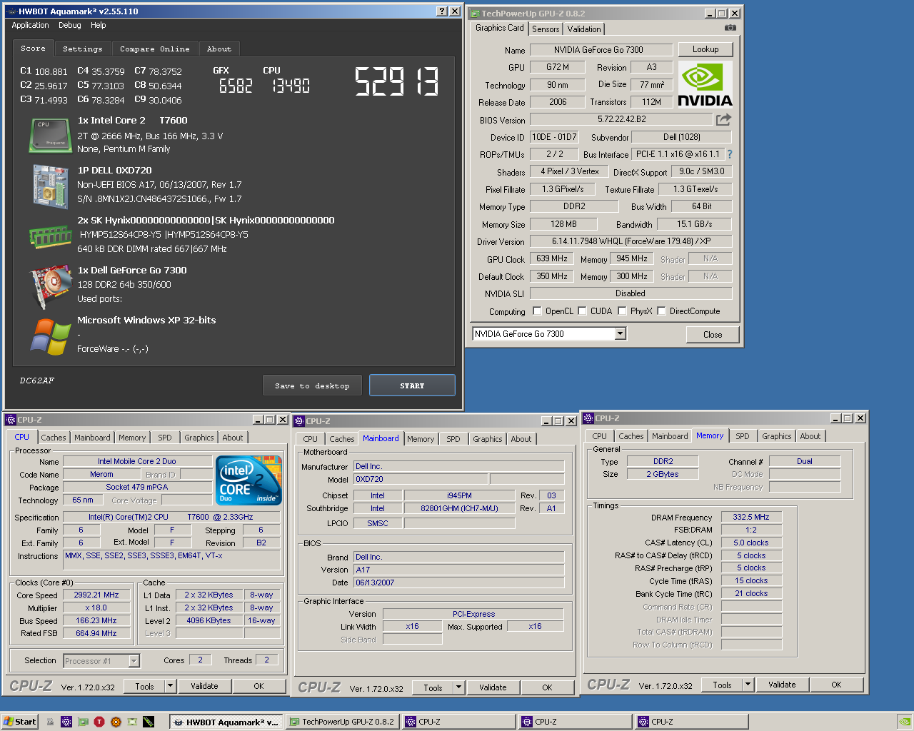The image size is (914, 731).
Task: Click Save to desktop in Aquamark
Action: [312, 385]
